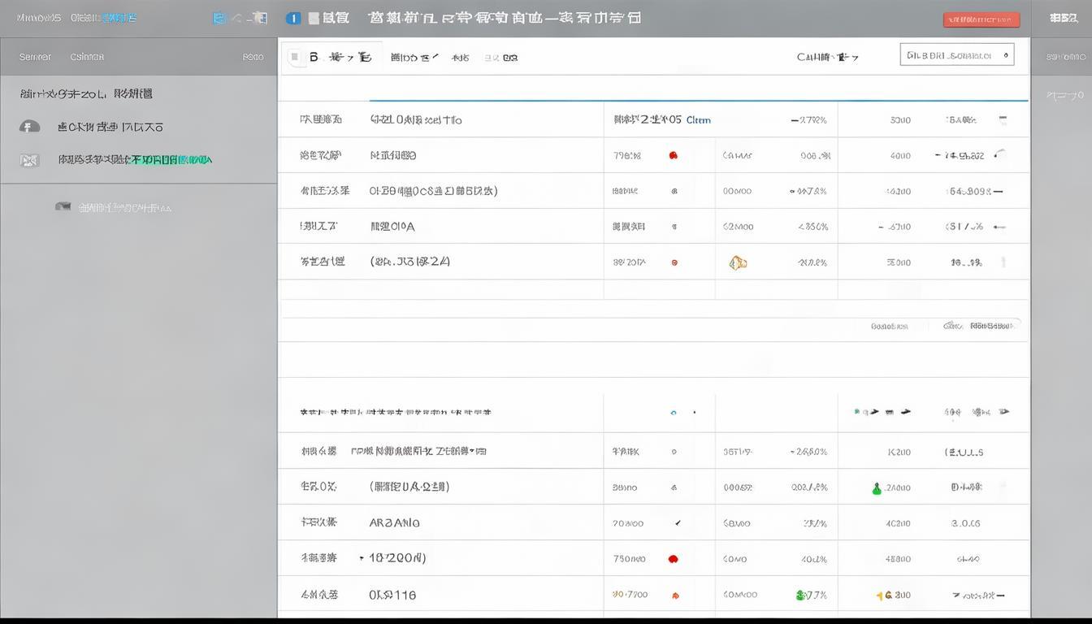This screenshot has height=624, width=1092.
Task: Click the camera thumbnail icon in the sidebar
Action: click(x=63, y=206)
